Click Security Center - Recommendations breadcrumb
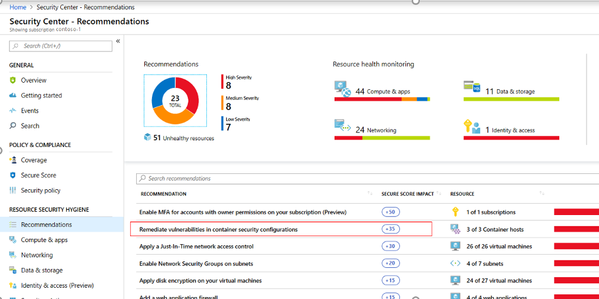This screenshot has width=599, height=299. 85,7
